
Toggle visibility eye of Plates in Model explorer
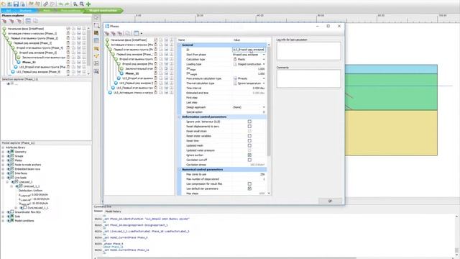(9, 160)
